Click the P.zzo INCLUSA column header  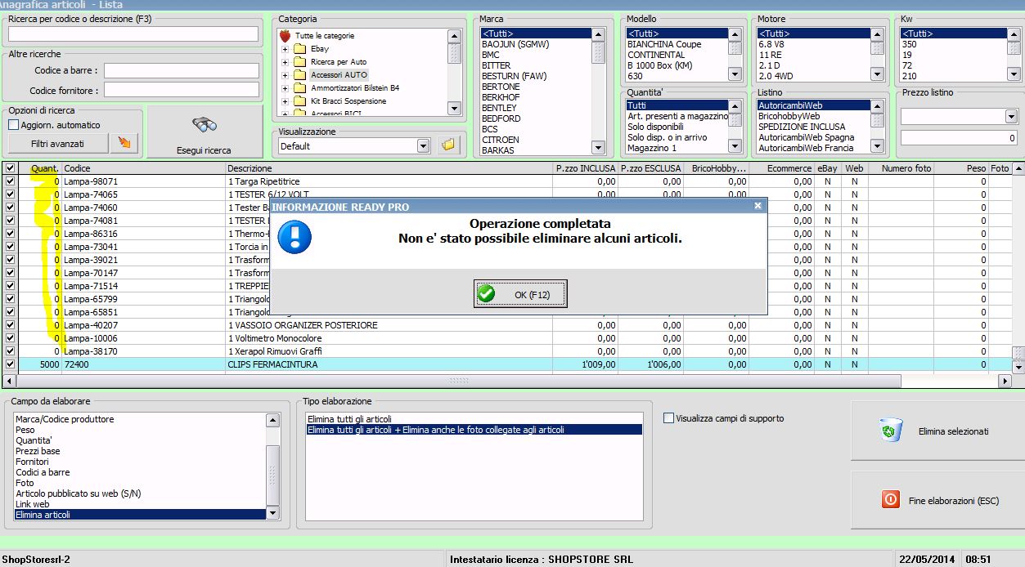(x=586, y=168)
